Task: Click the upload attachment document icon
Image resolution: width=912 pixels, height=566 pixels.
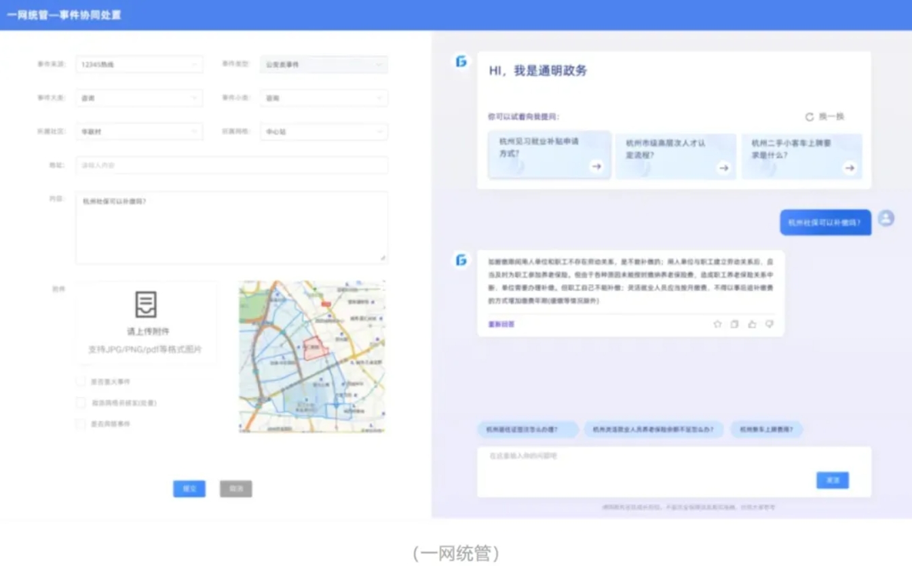Action: coord(146,304)
